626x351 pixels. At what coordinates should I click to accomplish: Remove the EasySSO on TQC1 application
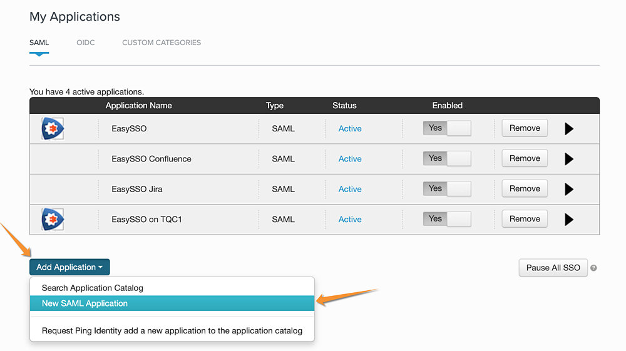click(x=525, y=219)
